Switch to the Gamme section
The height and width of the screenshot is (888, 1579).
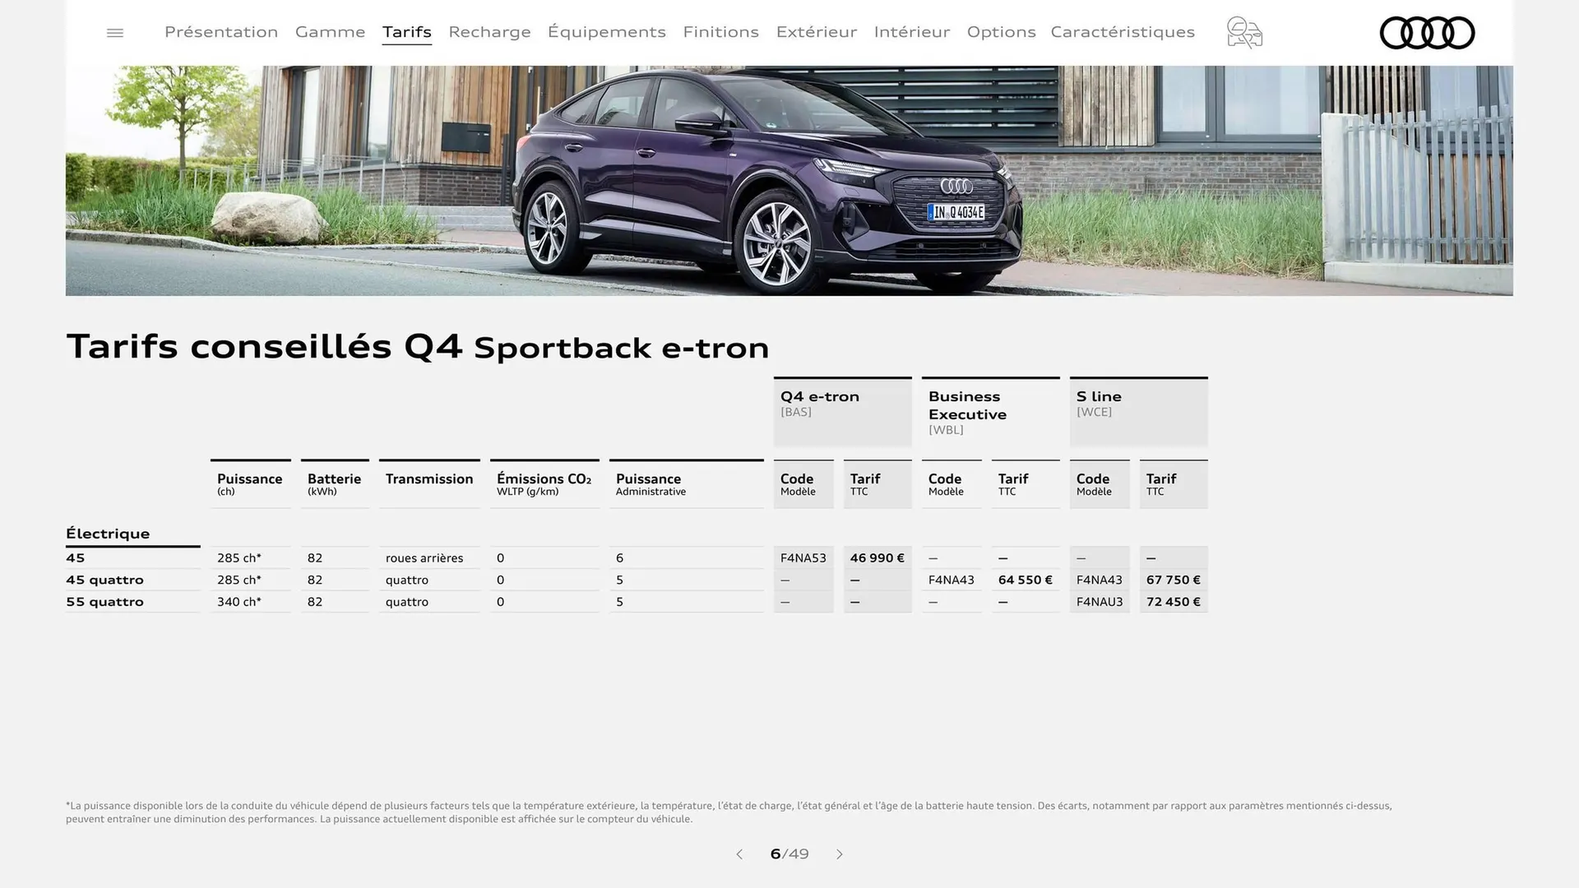click(330, 32)
